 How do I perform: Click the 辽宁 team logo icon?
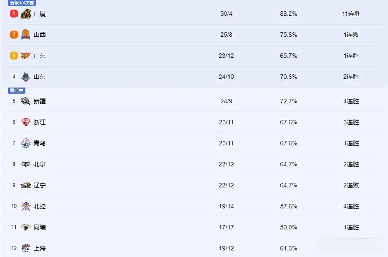26,185
